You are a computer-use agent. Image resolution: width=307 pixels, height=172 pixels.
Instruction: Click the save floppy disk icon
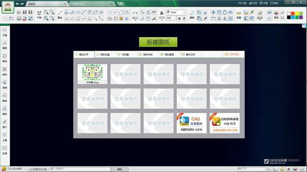coord(25,12)
